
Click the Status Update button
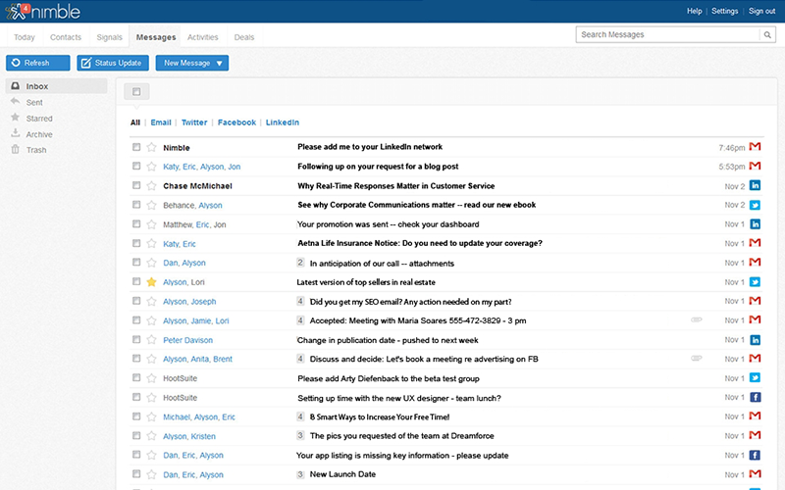click(113, 63)
